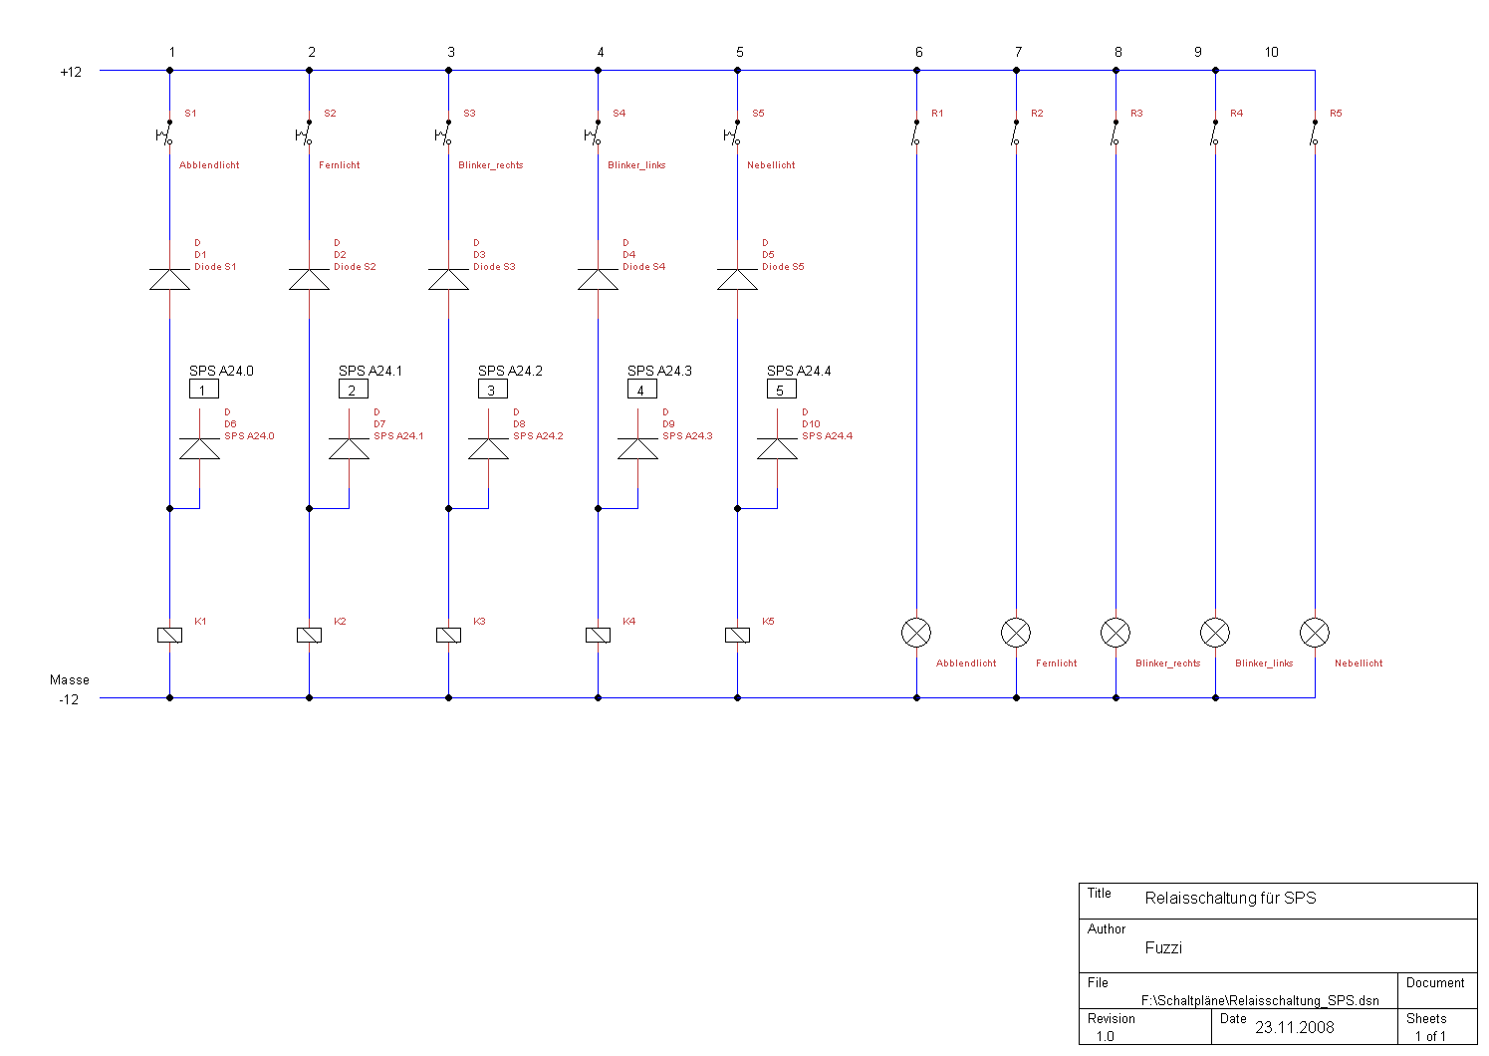Viewport: 1489px width, 1056px height.
Task: Click the Nebellicht lamp symbol
Action: tap(1315, 633)
